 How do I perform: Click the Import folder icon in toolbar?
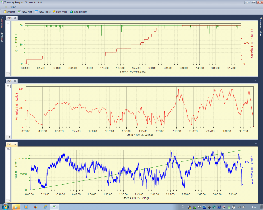5,12
